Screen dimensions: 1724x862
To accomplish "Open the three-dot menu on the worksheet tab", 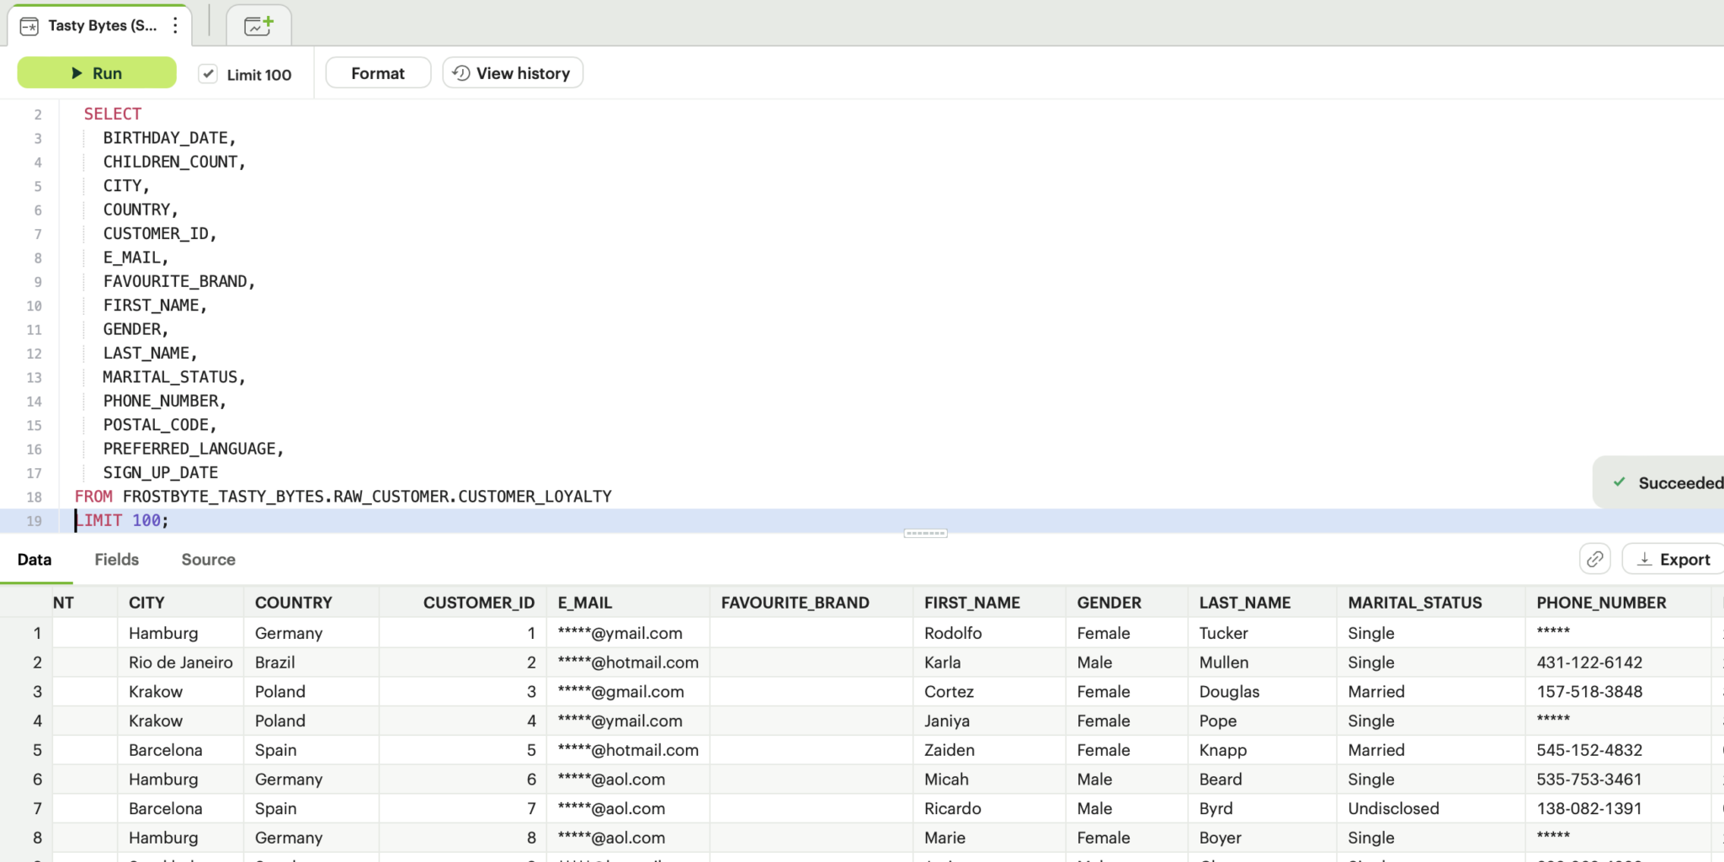I will [174, 25].
